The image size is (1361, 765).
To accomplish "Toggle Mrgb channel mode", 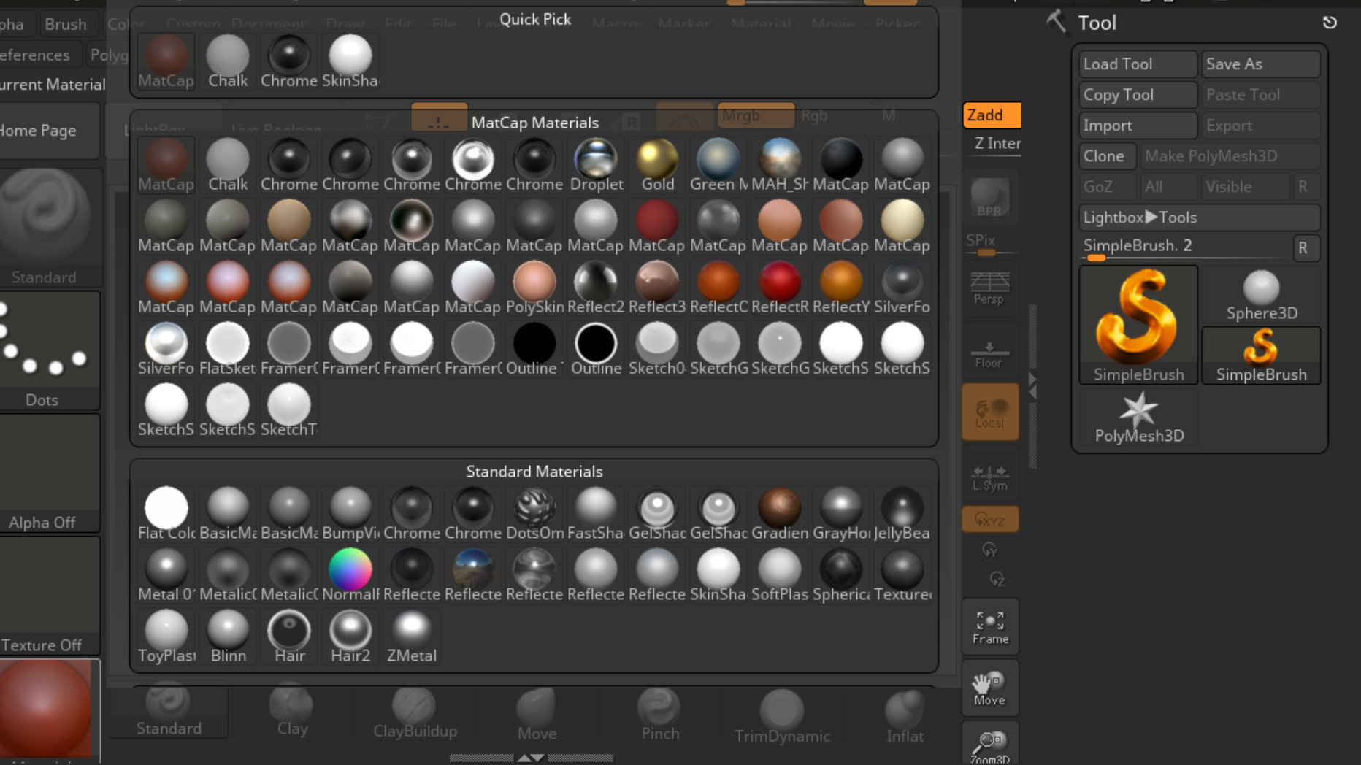I will click(756, 115).
